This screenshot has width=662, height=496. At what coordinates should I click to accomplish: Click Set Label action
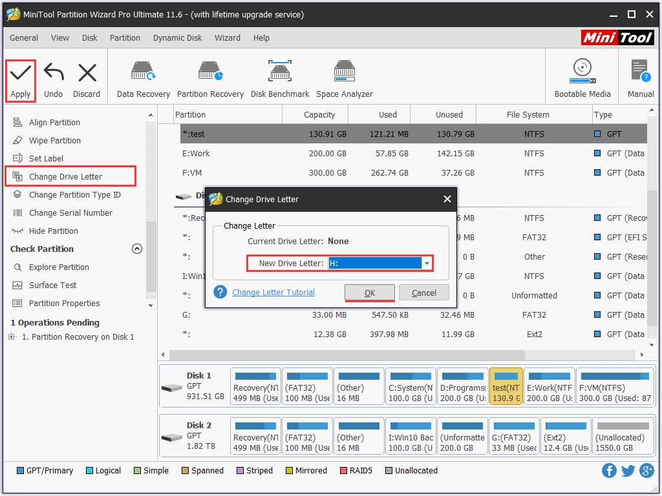click(46, 159)
